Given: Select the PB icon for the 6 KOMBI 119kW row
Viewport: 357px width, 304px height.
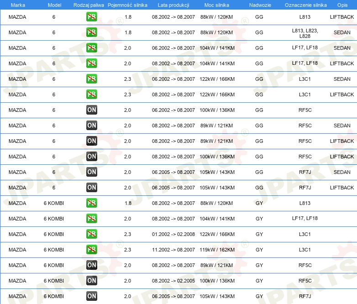Looking at the screenshot, I should (91, 250).
